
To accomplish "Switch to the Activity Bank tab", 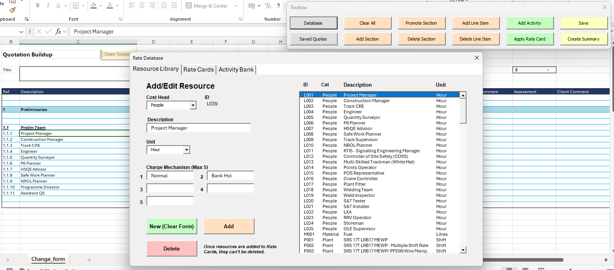I will [236, 69].
